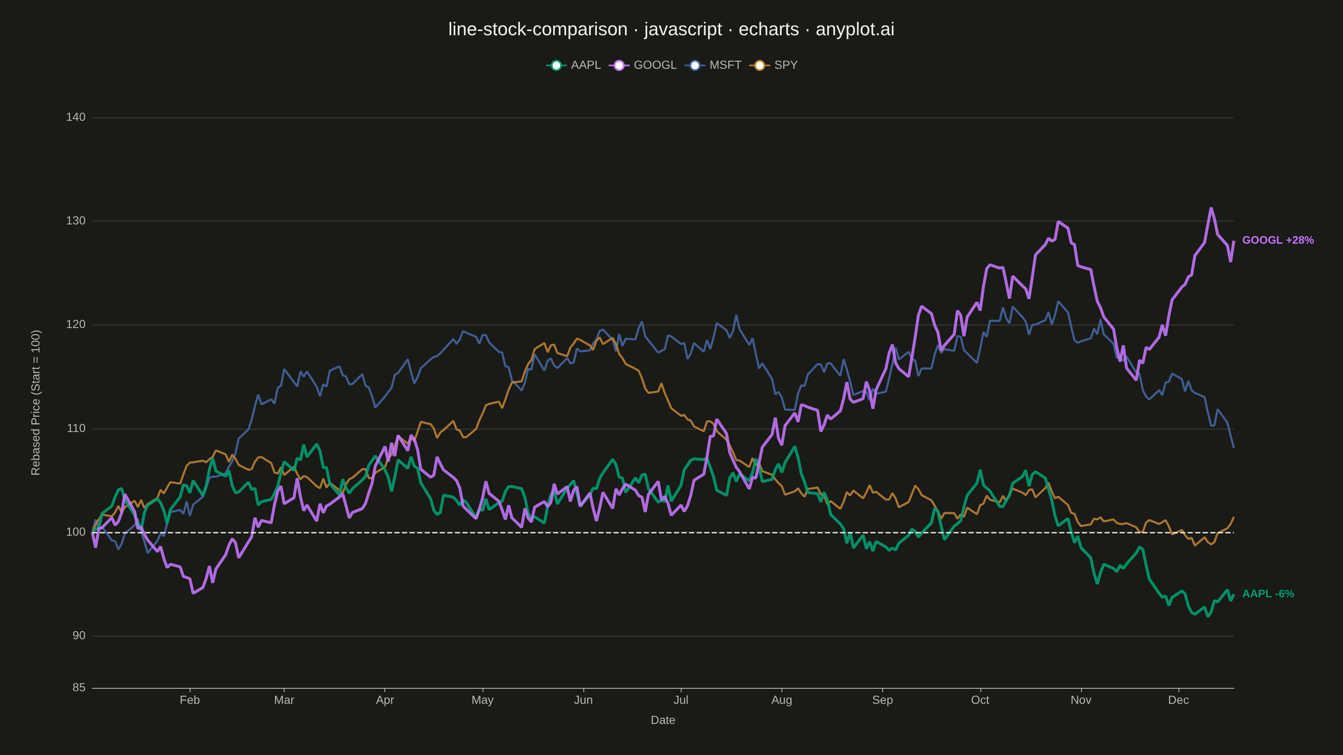Toggle the MSFT series legend marker
The width and height of the screenshot is (1343, 755).
pos(695,66)
